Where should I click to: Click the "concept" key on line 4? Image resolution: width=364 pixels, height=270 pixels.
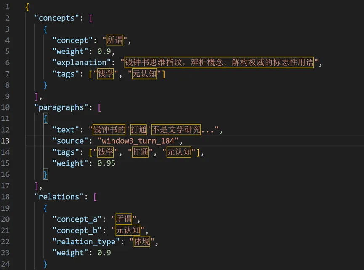pyautogui.click(x=72, y=40)
